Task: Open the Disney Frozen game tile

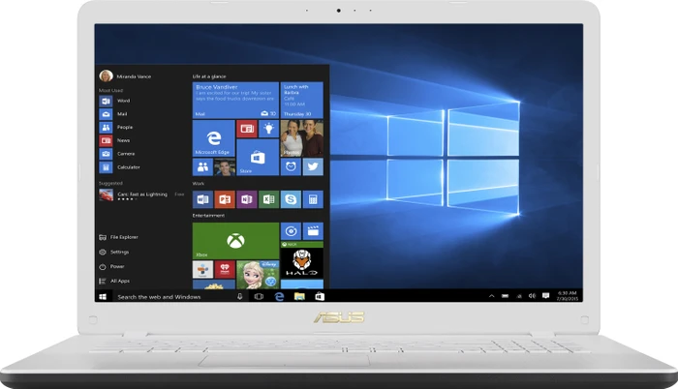Action: [x=258, y=275]
